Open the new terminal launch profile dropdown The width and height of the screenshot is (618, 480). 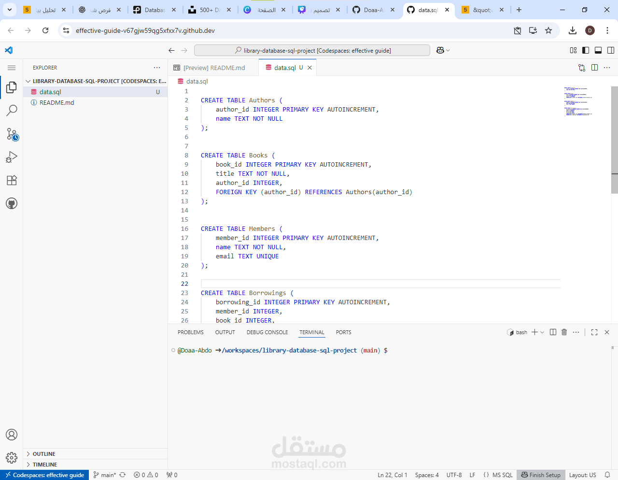542,332
